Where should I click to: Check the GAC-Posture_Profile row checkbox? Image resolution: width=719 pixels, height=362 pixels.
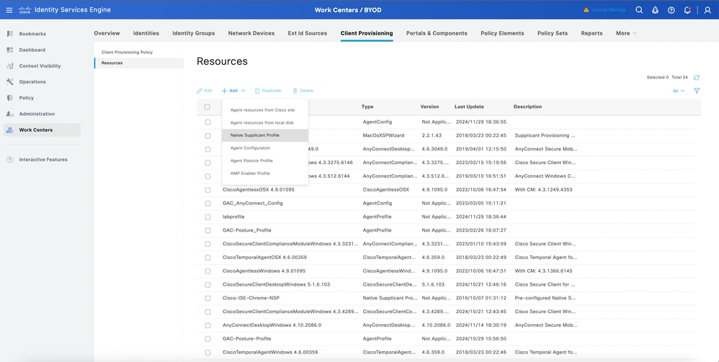[207, 230]
